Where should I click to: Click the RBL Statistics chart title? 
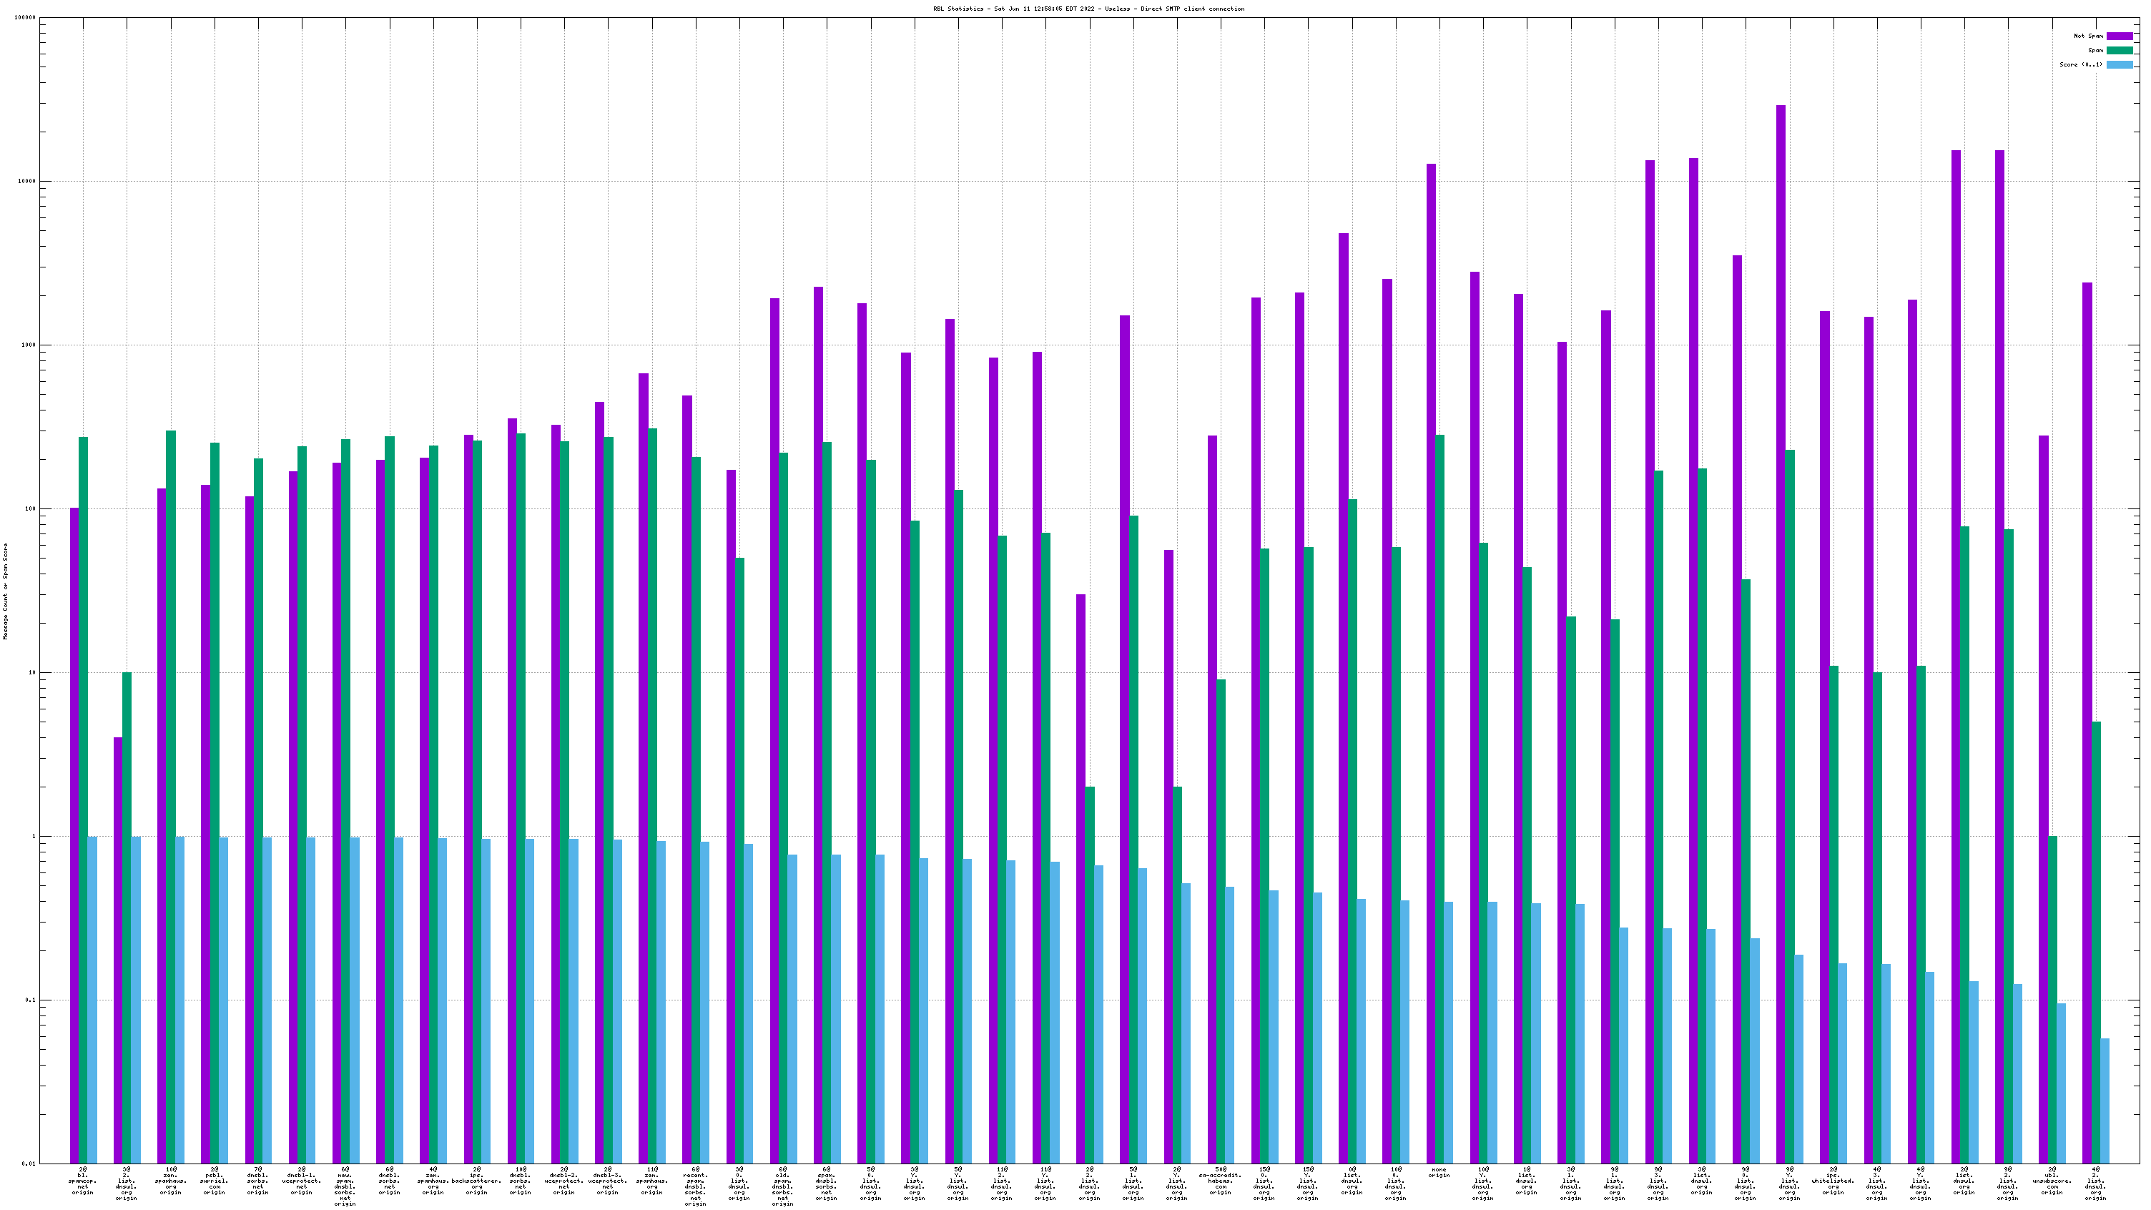tap(1088, 9)
